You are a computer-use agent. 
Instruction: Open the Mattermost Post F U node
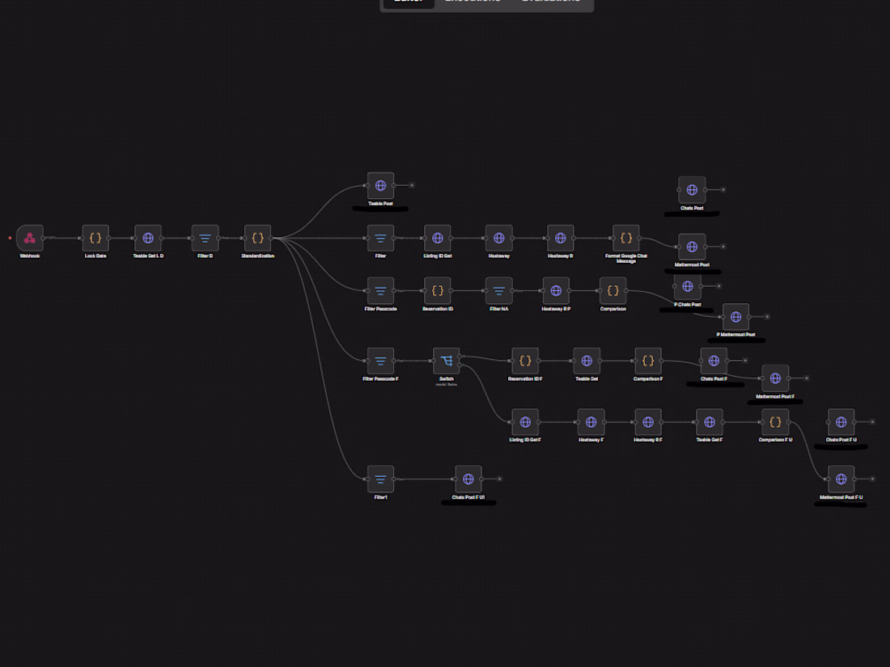click(x=841, y=479)
